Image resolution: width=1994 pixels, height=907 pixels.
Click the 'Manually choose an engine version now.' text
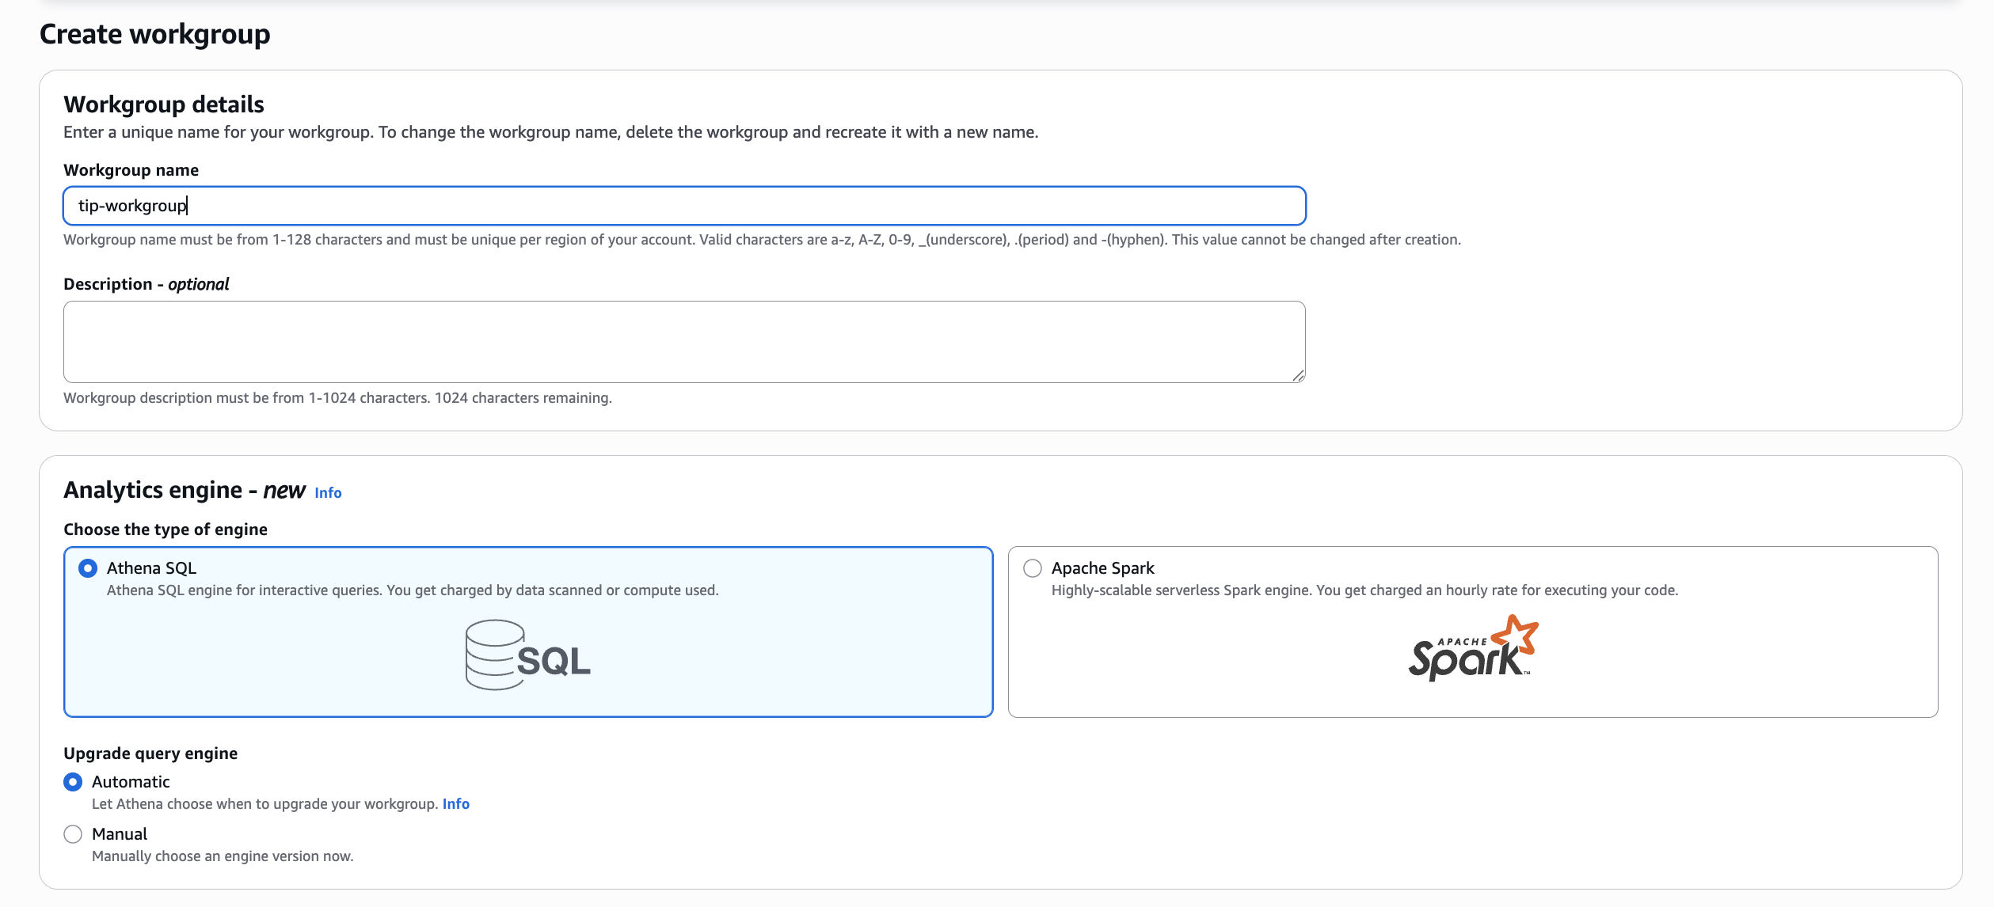[x=223, y=856]
